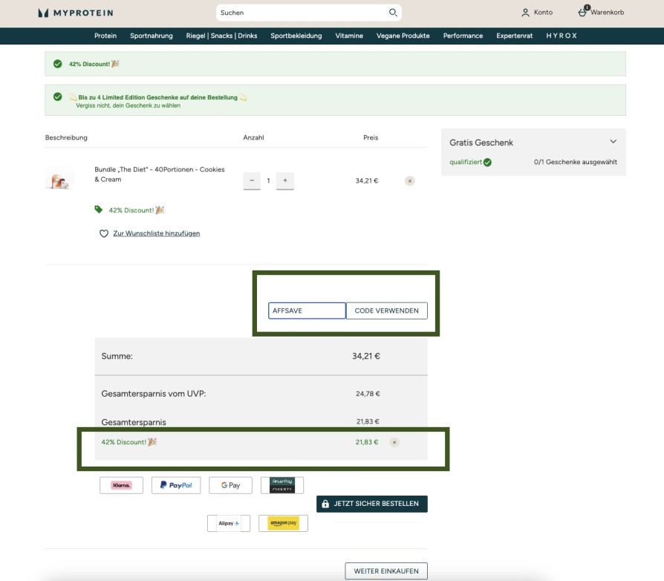
Task: Open the Protein menu
Action: point(105,36)
